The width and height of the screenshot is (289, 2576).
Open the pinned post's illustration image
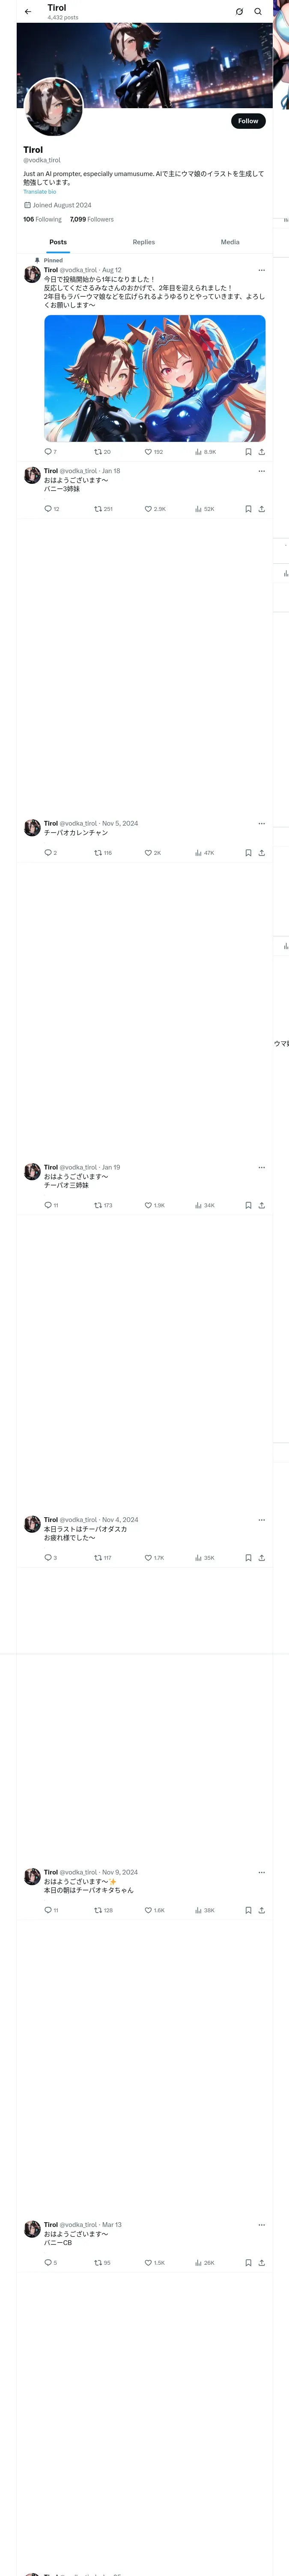point(155,378)
